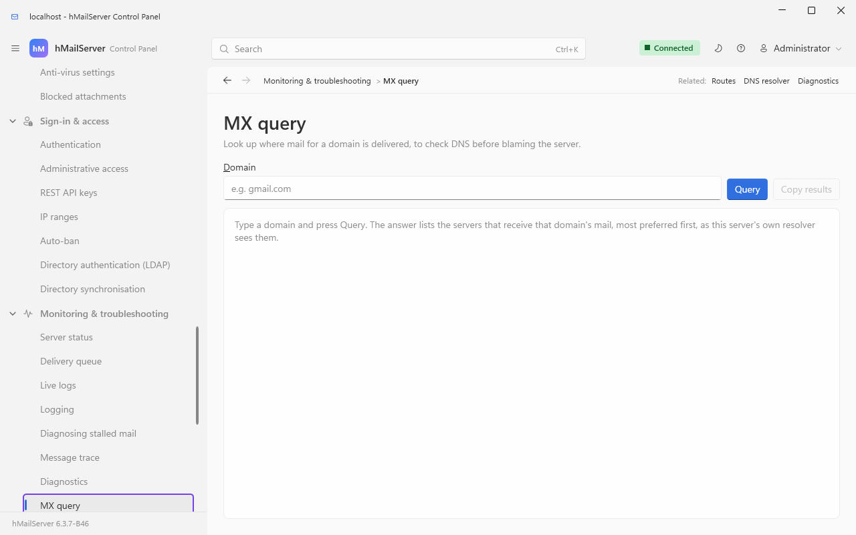Click the Connected status badge
Screen dimensions: 856x535
click(x=669, y=48)
